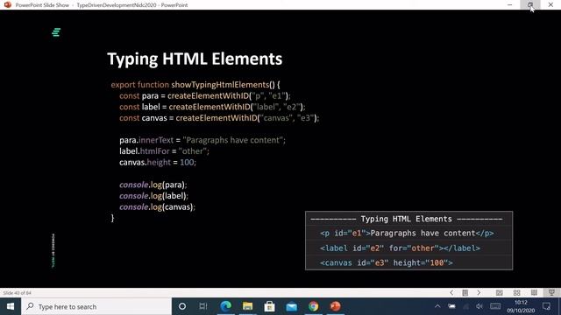Launch Microsoft Edge from the taskbar
The image size is (561, 315).
tap(226, 306)
